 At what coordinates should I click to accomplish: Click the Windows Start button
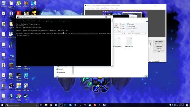pos(2,105)
